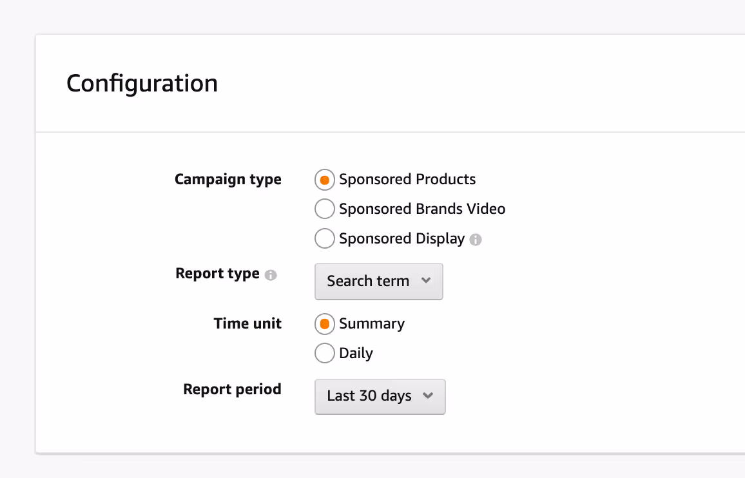The width and height of the screenshot is (745, 478).
Task: Choose the Sponsored Brands Video radio button
Action: click(325, 209)
